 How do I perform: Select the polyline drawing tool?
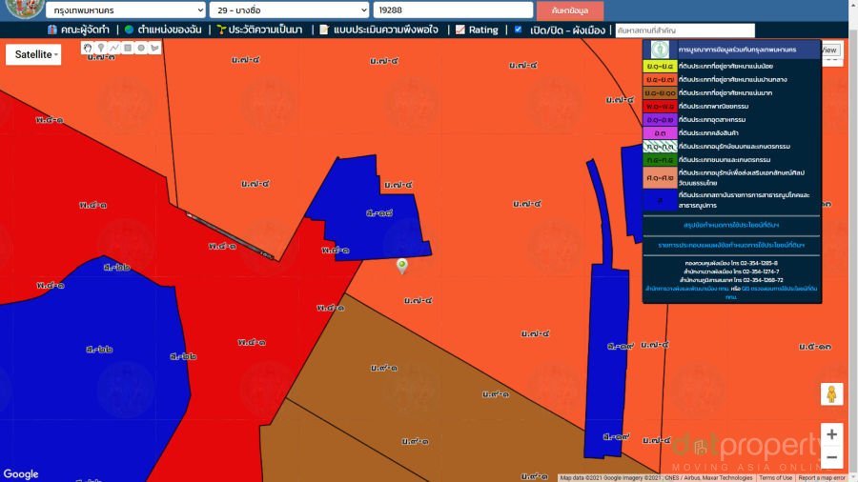[113, 48]
